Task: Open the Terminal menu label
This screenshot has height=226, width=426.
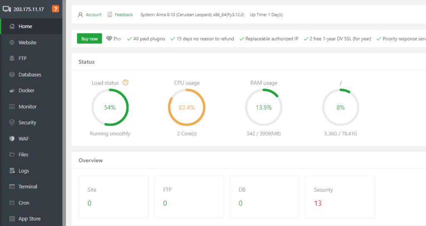Action: point(28,187)
